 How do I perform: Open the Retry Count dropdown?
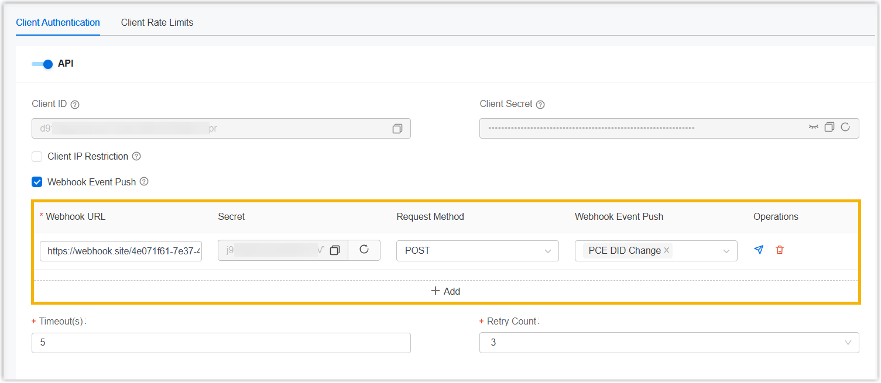pyautogui.click(x=669, y=343)
